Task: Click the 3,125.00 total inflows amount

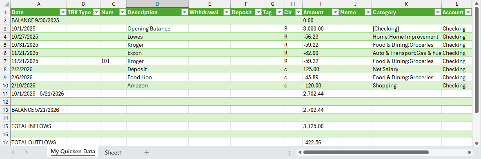Action: (321, 126)
